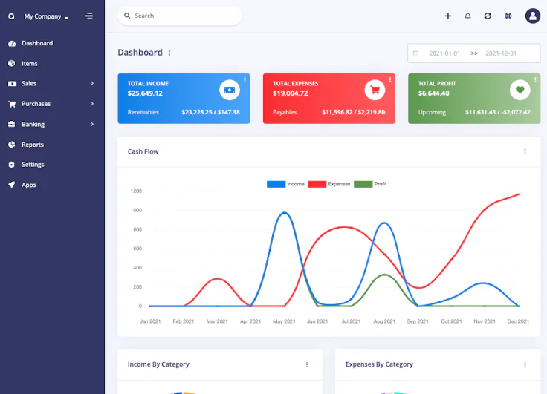
Task: Expand the Sales submenu chevron
Action: [x=92, y=83]
